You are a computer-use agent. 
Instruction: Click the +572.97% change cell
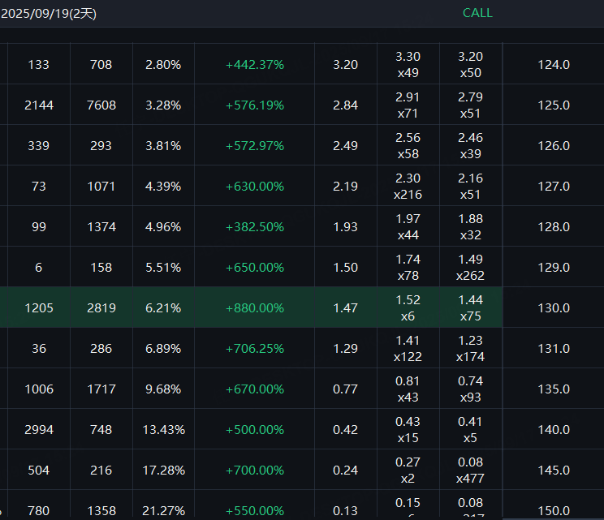click(255, 146)
